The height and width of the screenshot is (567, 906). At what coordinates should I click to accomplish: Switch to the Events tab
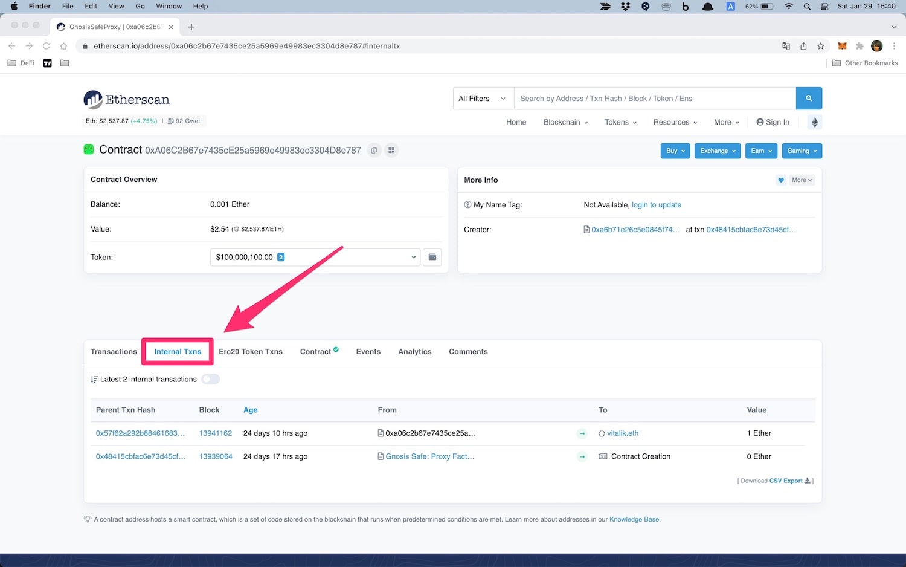click(x=368, y=352)
